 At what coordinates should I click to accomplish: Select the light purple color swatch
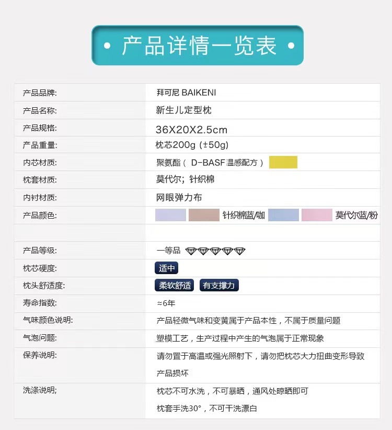pos(170,215)
